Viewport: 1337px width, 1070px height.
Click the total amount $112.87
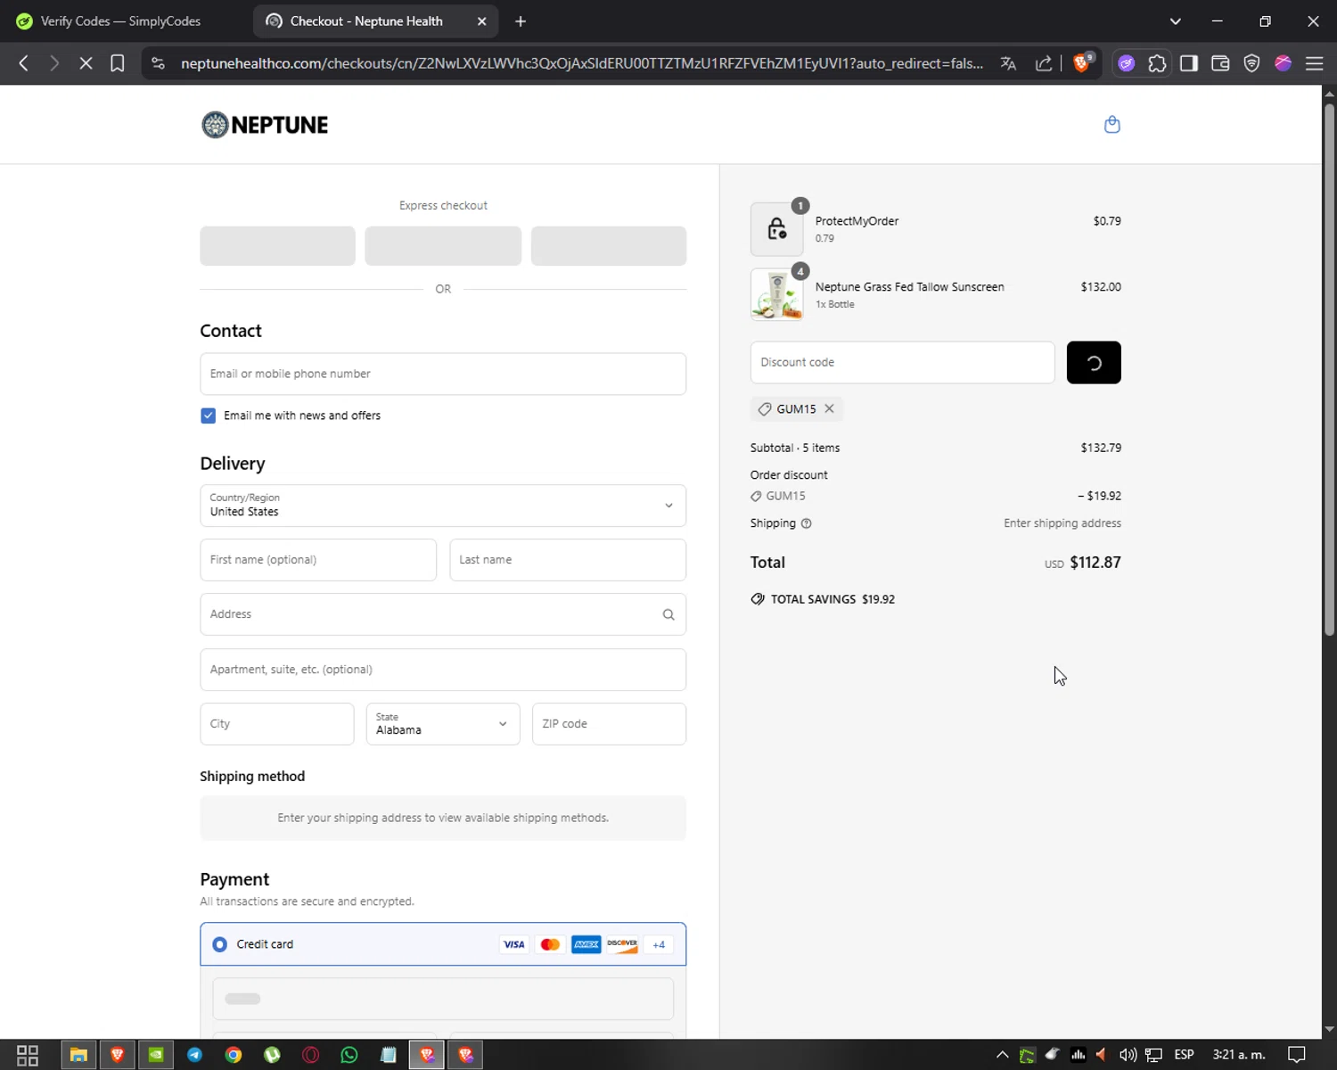coord(1095,563)
